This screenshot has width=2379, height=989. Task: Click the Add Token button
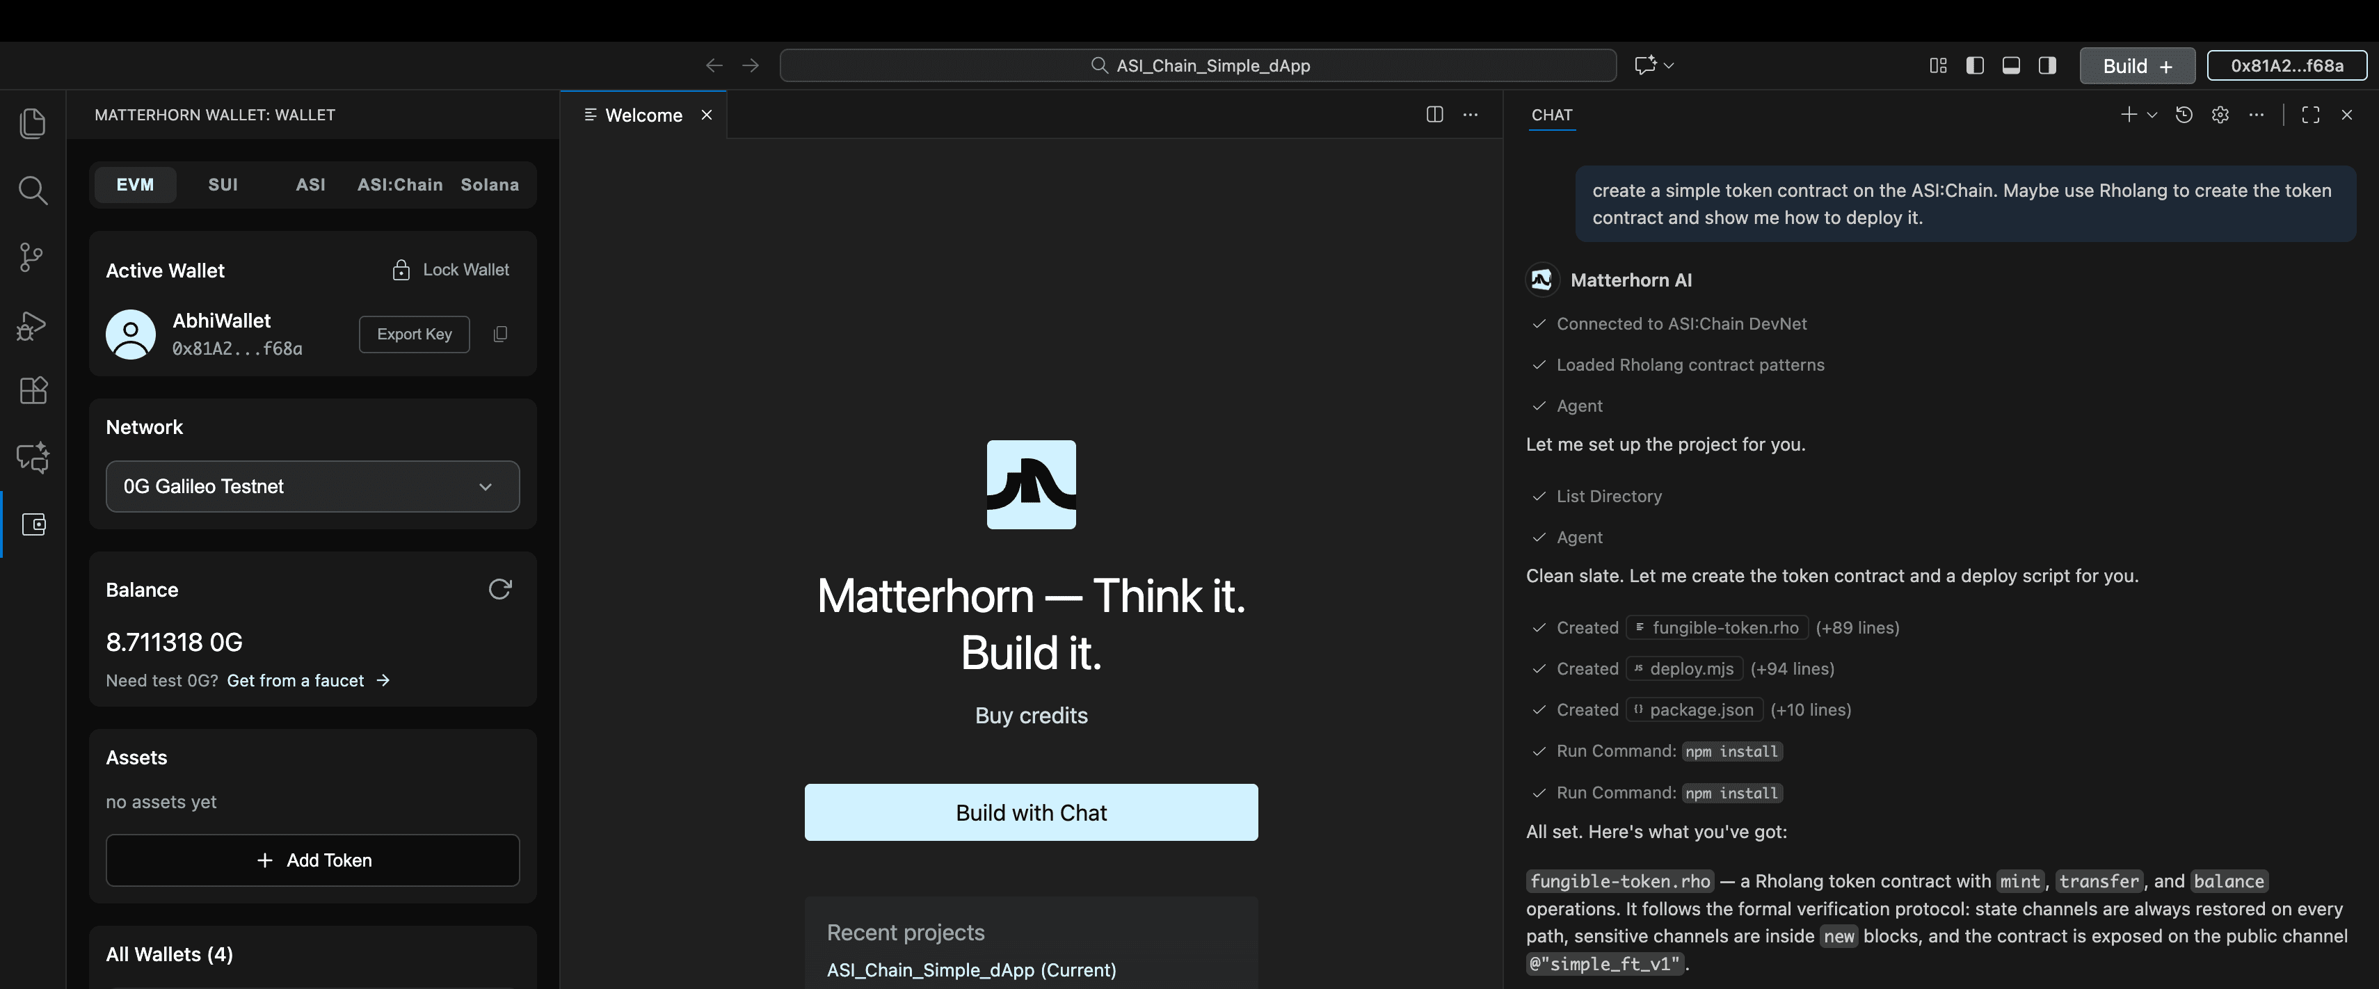pos(312,860)
